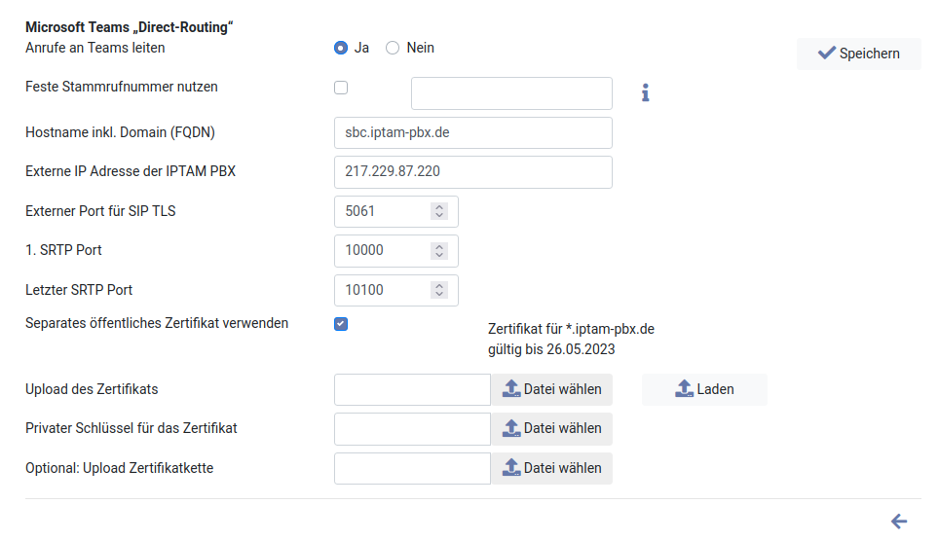Viewport: 939px width, 541px height.
Task: Click the back arrow icon
Action: point(899,522)
